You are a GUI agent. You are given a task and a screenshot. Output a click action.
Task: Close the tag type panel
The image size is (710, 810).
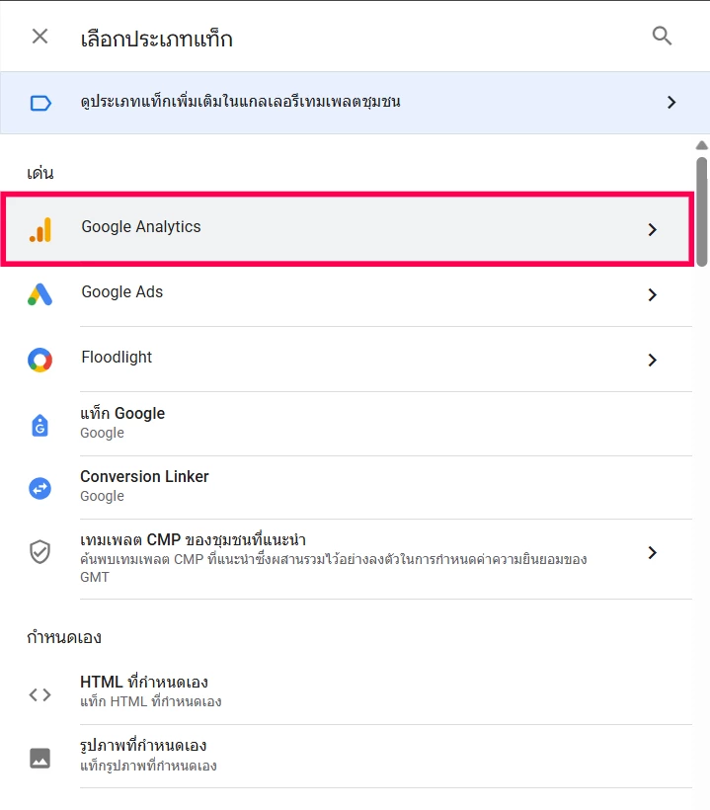39,37
